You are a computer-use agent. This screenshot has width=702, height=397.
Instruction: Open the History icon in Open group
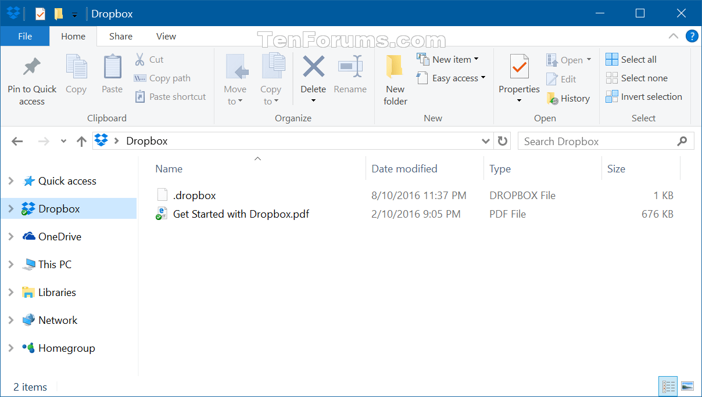pyautogui.click(x=569, y=98)
